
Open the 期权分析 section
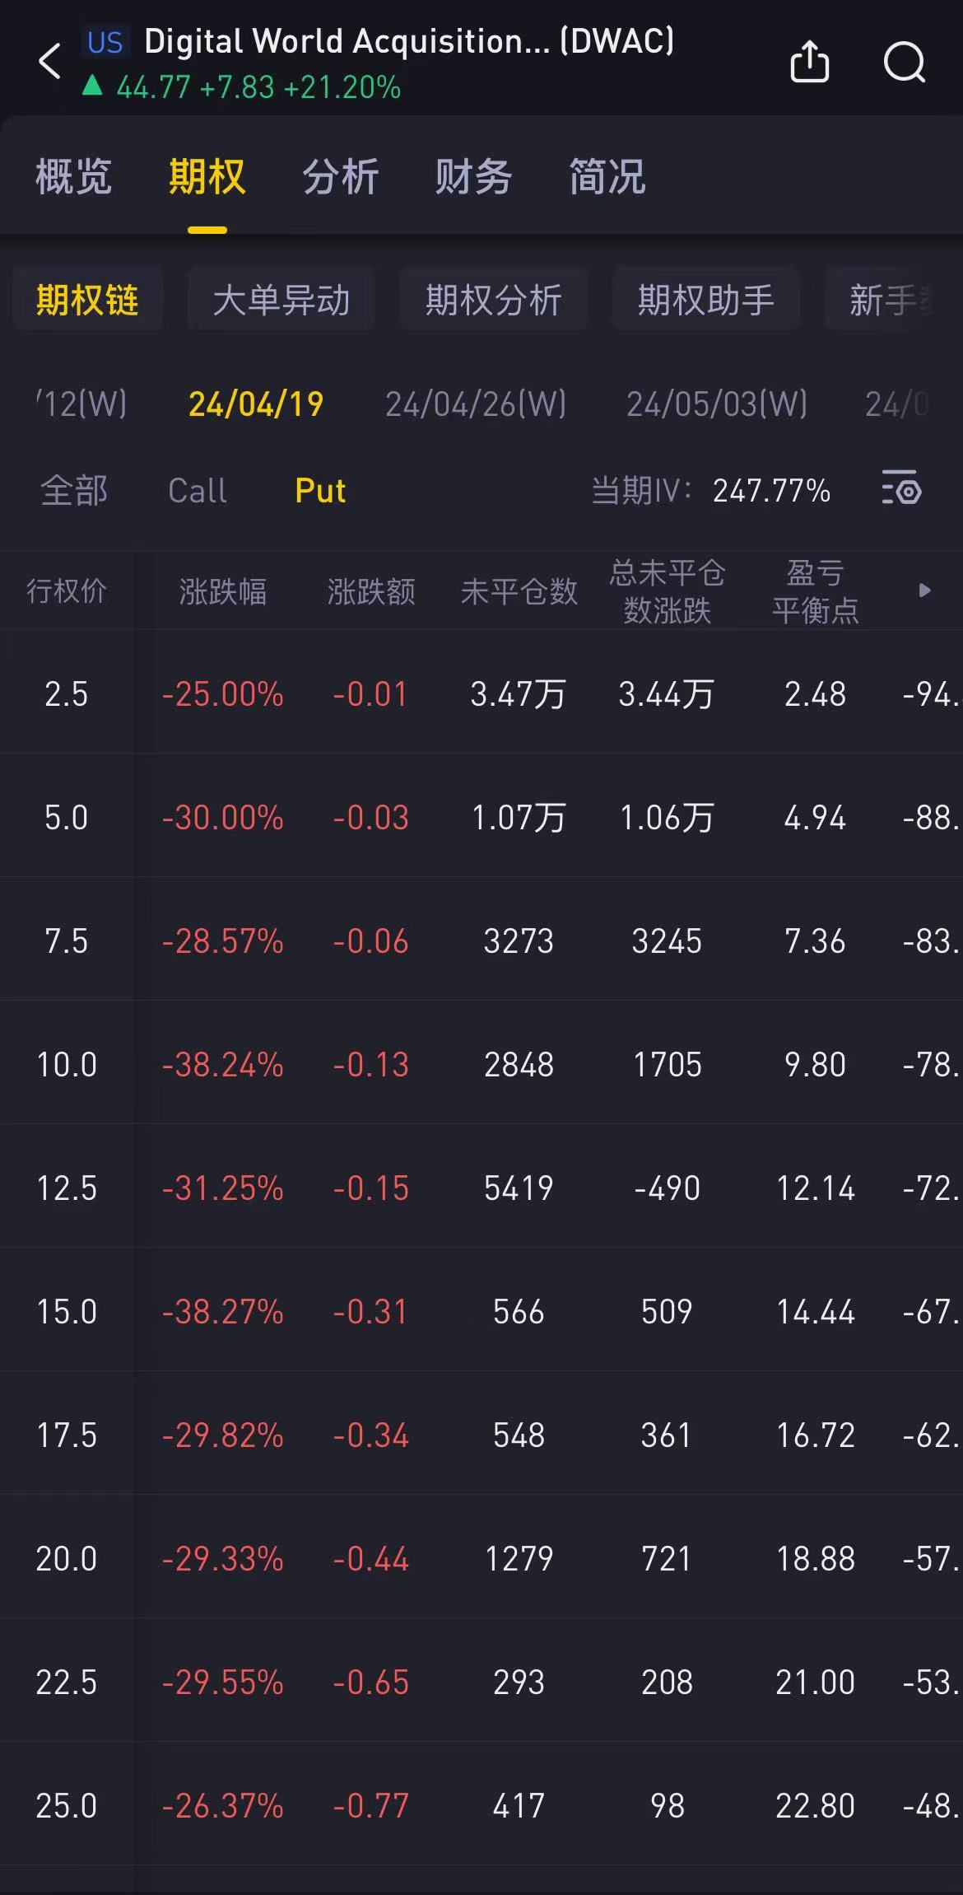[x=494, y=300]
